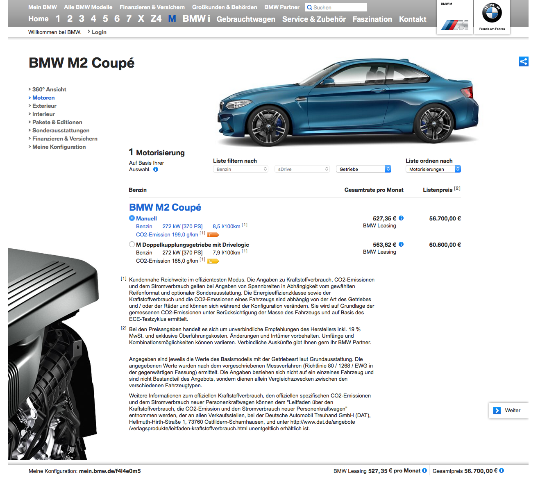Click the Weiter button
This screenshot has width=556, height=477.
pos(509,411)
